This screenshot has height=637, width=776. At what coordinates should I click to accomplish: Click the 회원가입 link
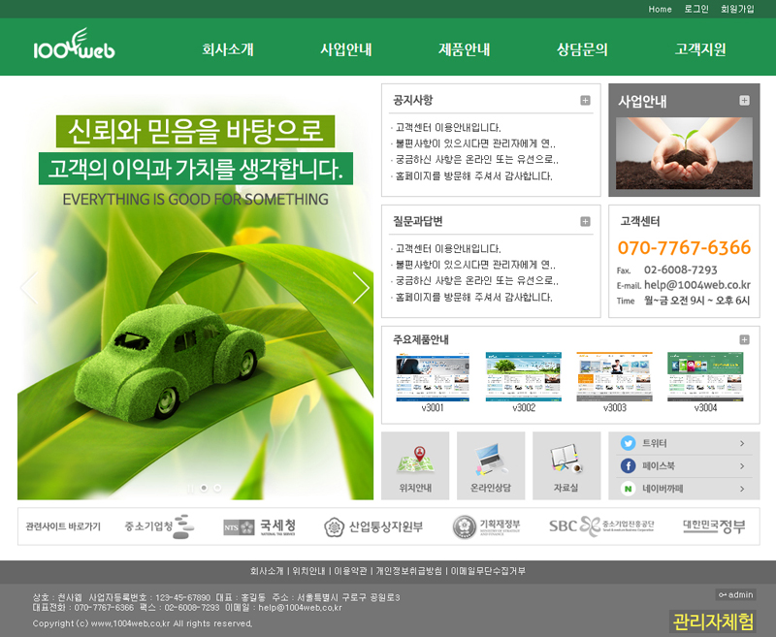pyautogui.click(x=737, y=9)
